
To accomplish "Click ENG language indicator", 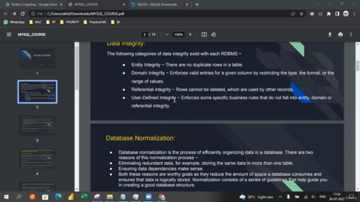I will pyautogui.click(x=322, y=197).
